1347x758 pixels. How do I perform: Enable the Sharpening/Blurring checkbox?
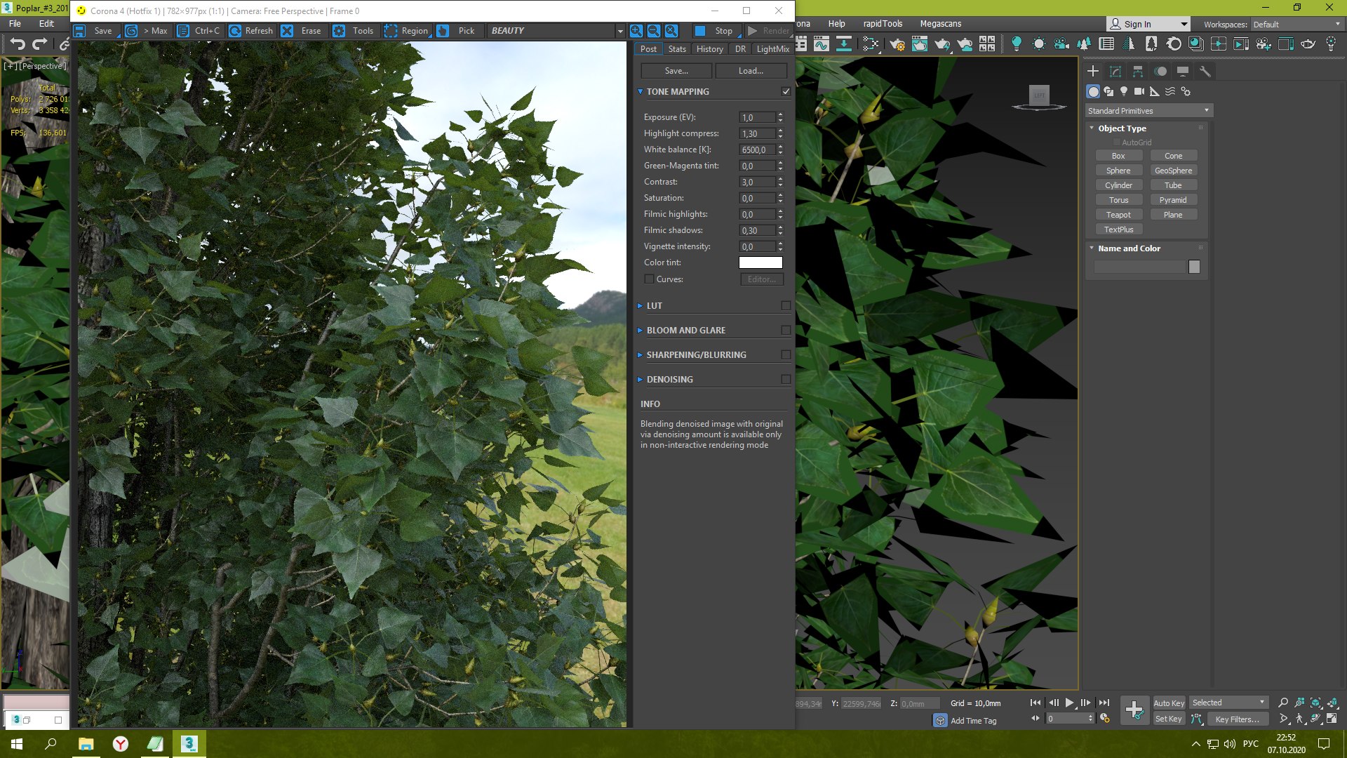click(x=786, y=354)
